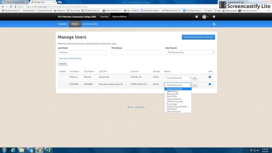Open the settings gear in header

click(x=214, y=17)
